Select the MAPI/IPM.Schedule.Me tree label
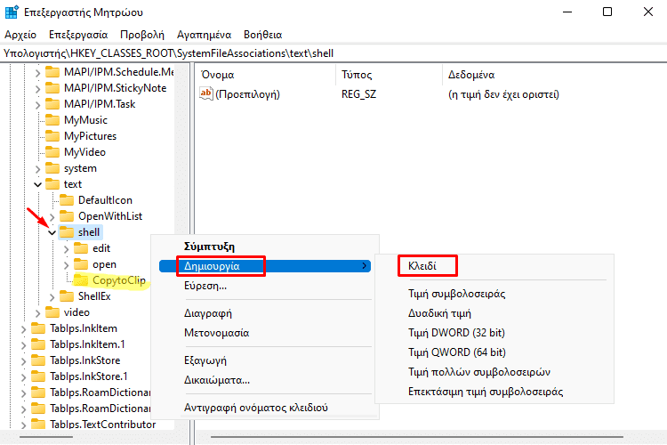 (x=118, y=72)
